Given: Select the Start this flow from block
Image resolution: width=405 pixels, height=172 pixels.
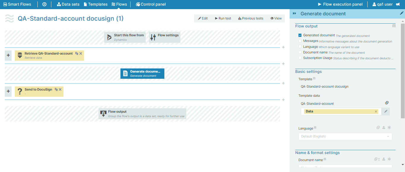Looking at the screenshot, I should tap(125, 37).
